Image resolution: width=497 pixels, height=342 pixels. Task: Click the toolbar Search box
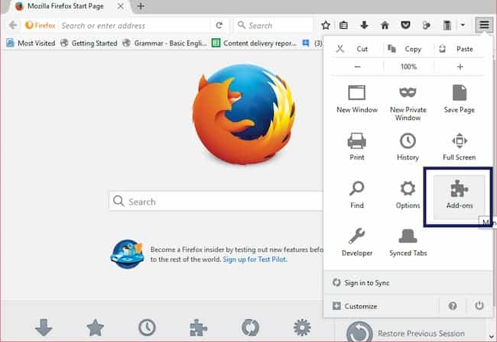coord(274,25)
